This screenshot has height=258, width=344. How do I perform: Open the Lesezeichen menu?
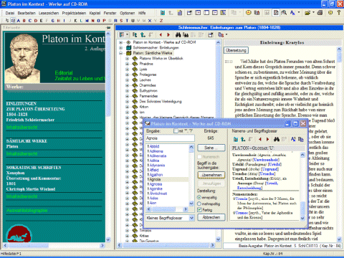click(49, 13)
